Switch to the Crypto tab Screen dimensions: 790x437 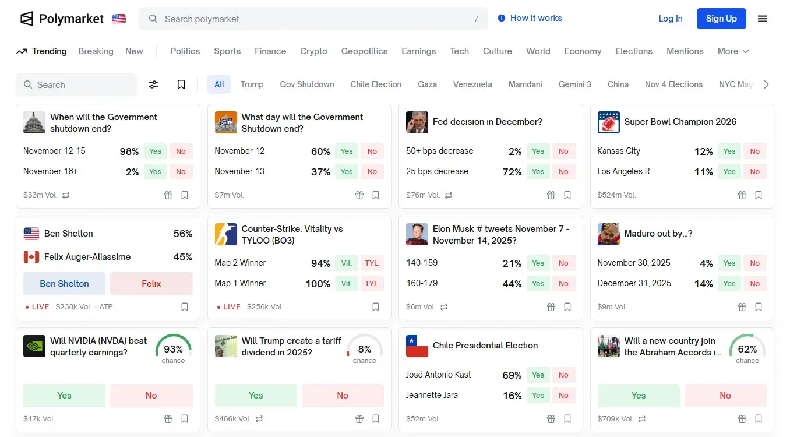coord(313,51)
